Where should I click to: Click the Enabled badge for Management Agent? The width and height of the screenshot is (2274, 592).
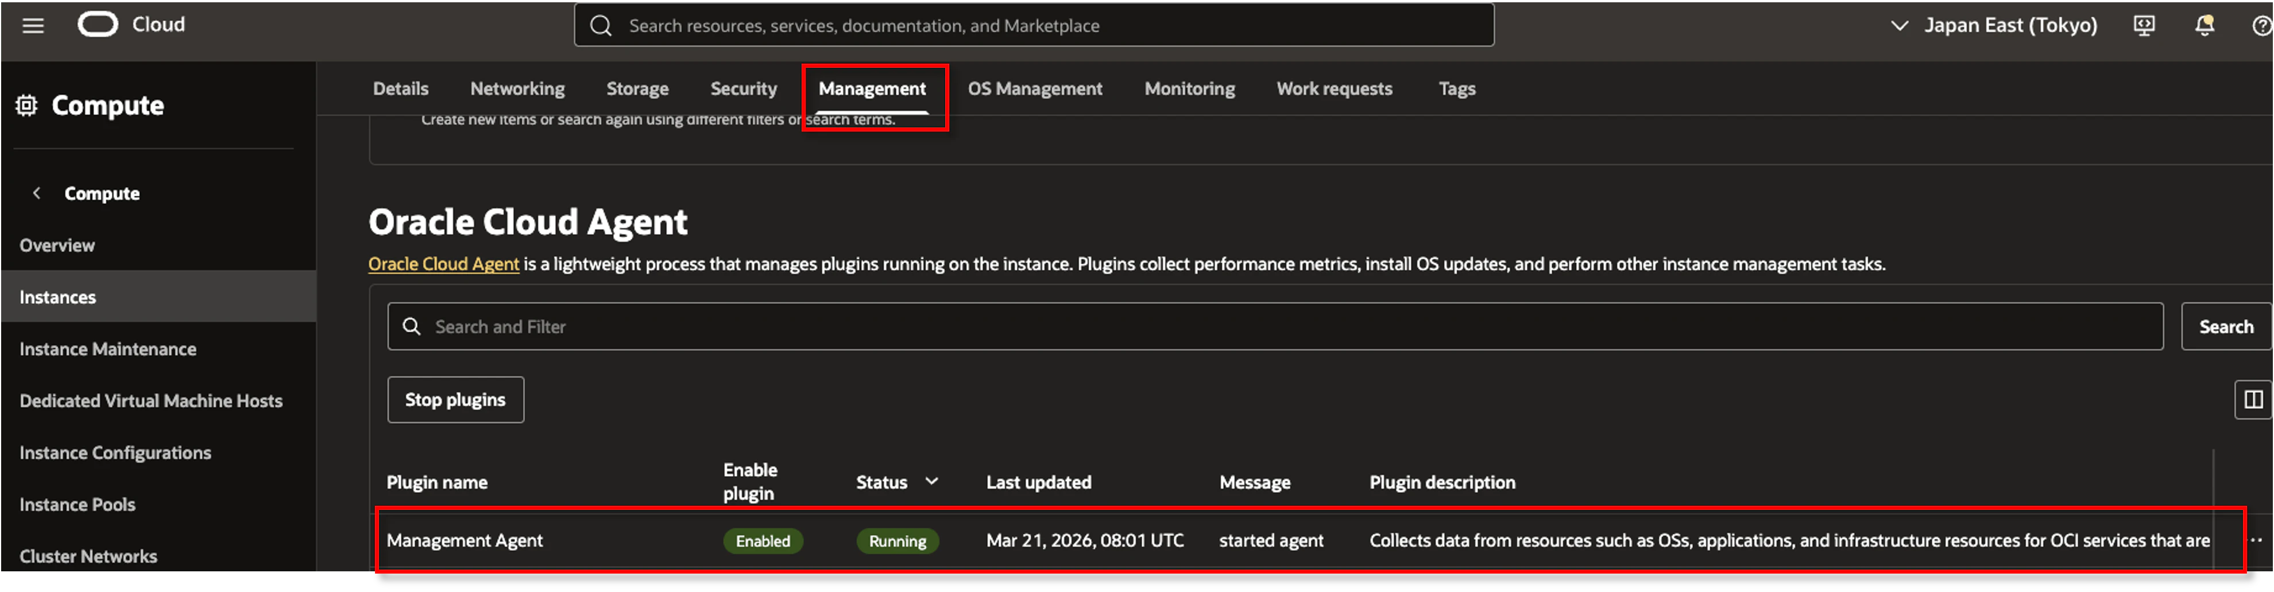click(763, 541)
